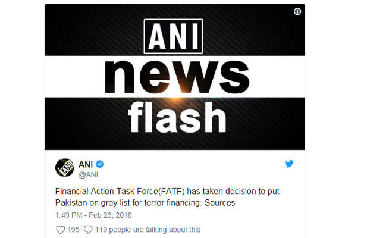Open Twitter via the blue bird icon
The image size is (392, 238).
289,164
